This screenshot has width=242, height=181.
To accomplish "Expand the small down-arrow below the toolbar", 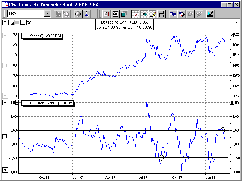I will (x=5, y=22).
